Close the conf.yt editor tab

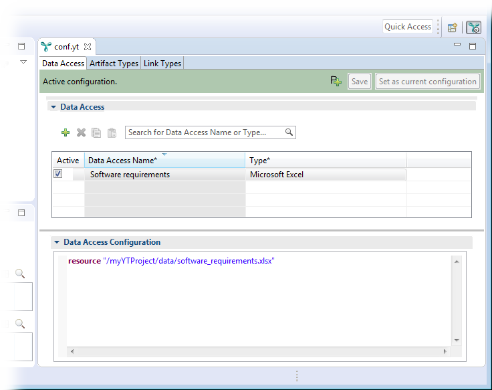pos(88,47)
